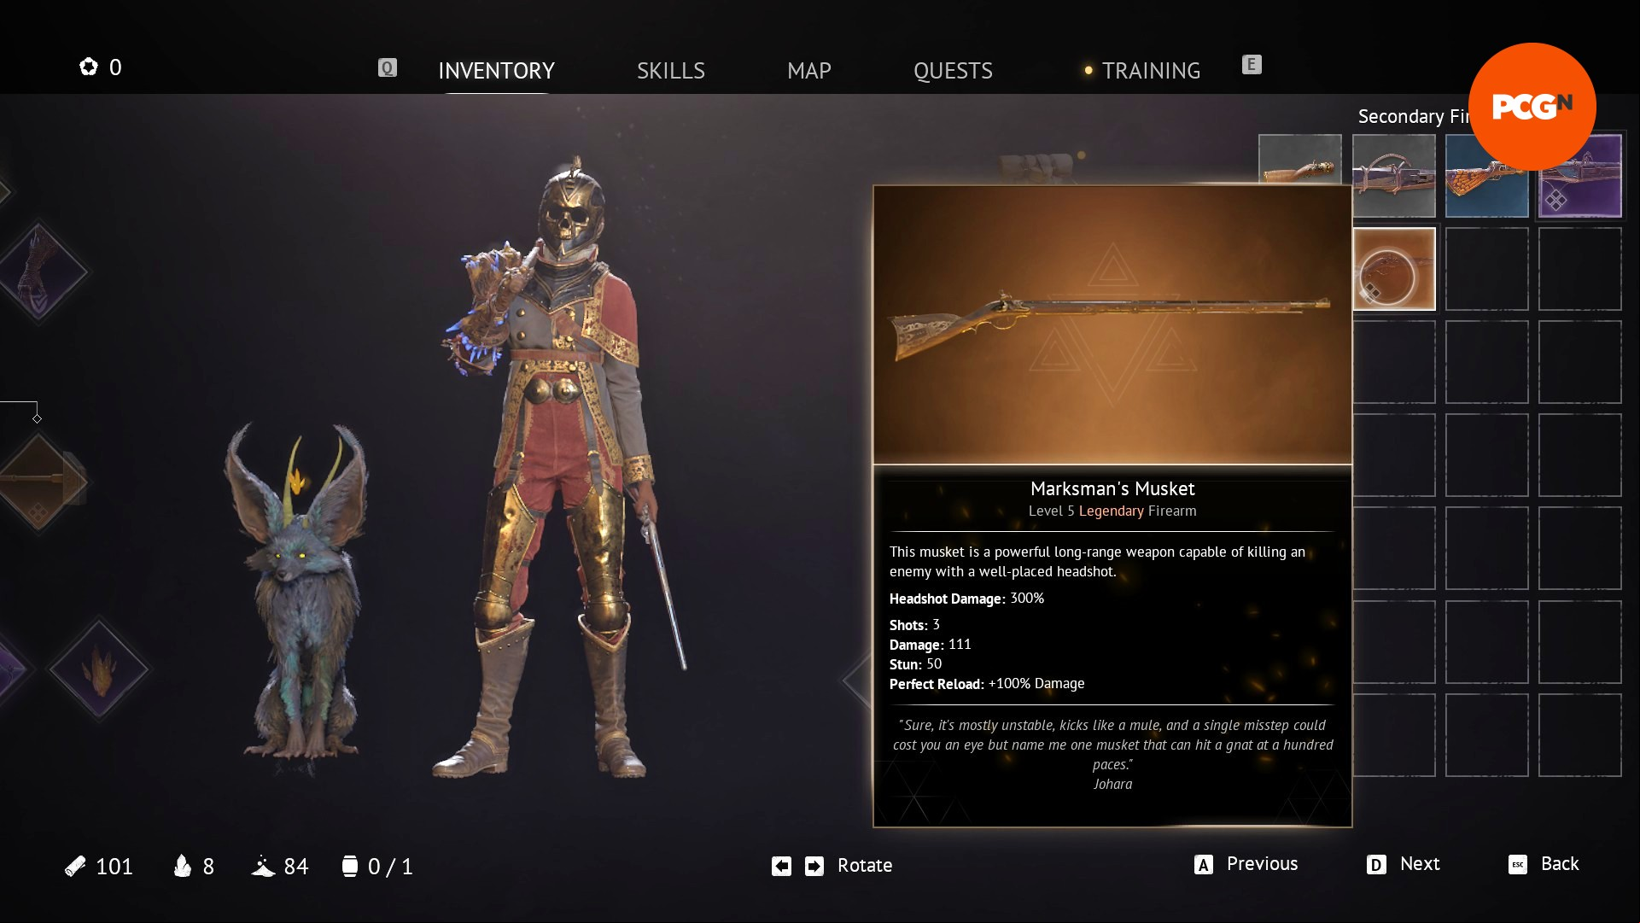Screen dimensions: 1640x923
Task: Go to the QUESTS tab
Action: point(953,70)
